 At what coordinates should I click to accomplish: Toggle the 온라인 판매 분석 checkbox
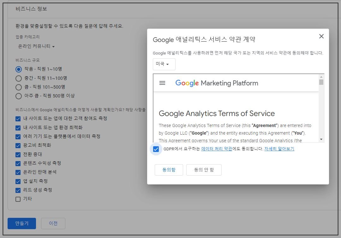pyautogui.click(x=18, y=172)
